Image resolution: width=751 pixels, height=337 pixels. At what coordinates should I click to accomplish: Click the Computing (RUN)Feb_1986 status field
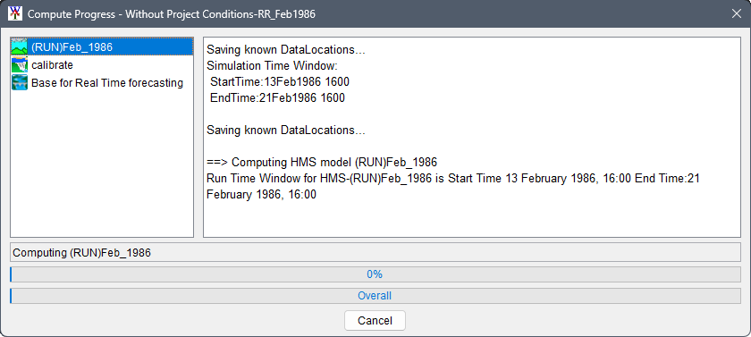click(375, 253)
